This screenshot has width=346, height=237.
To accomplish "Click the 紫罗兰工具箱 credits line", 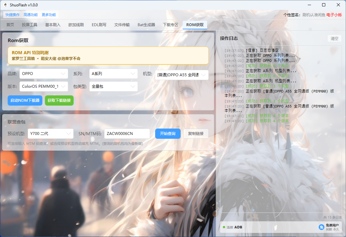I will pos(46,58).
